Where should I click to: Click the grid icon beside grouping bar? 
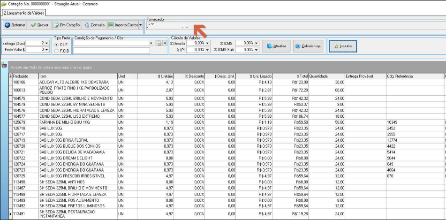(x=4, y=66)
